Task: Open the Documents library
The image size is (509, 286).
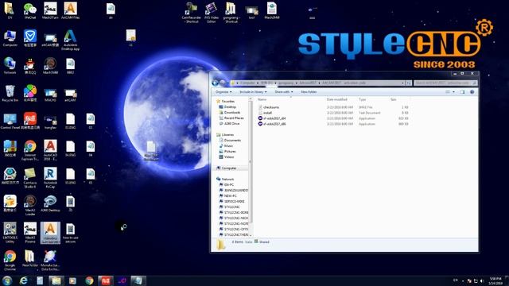Action: (232, 141)
